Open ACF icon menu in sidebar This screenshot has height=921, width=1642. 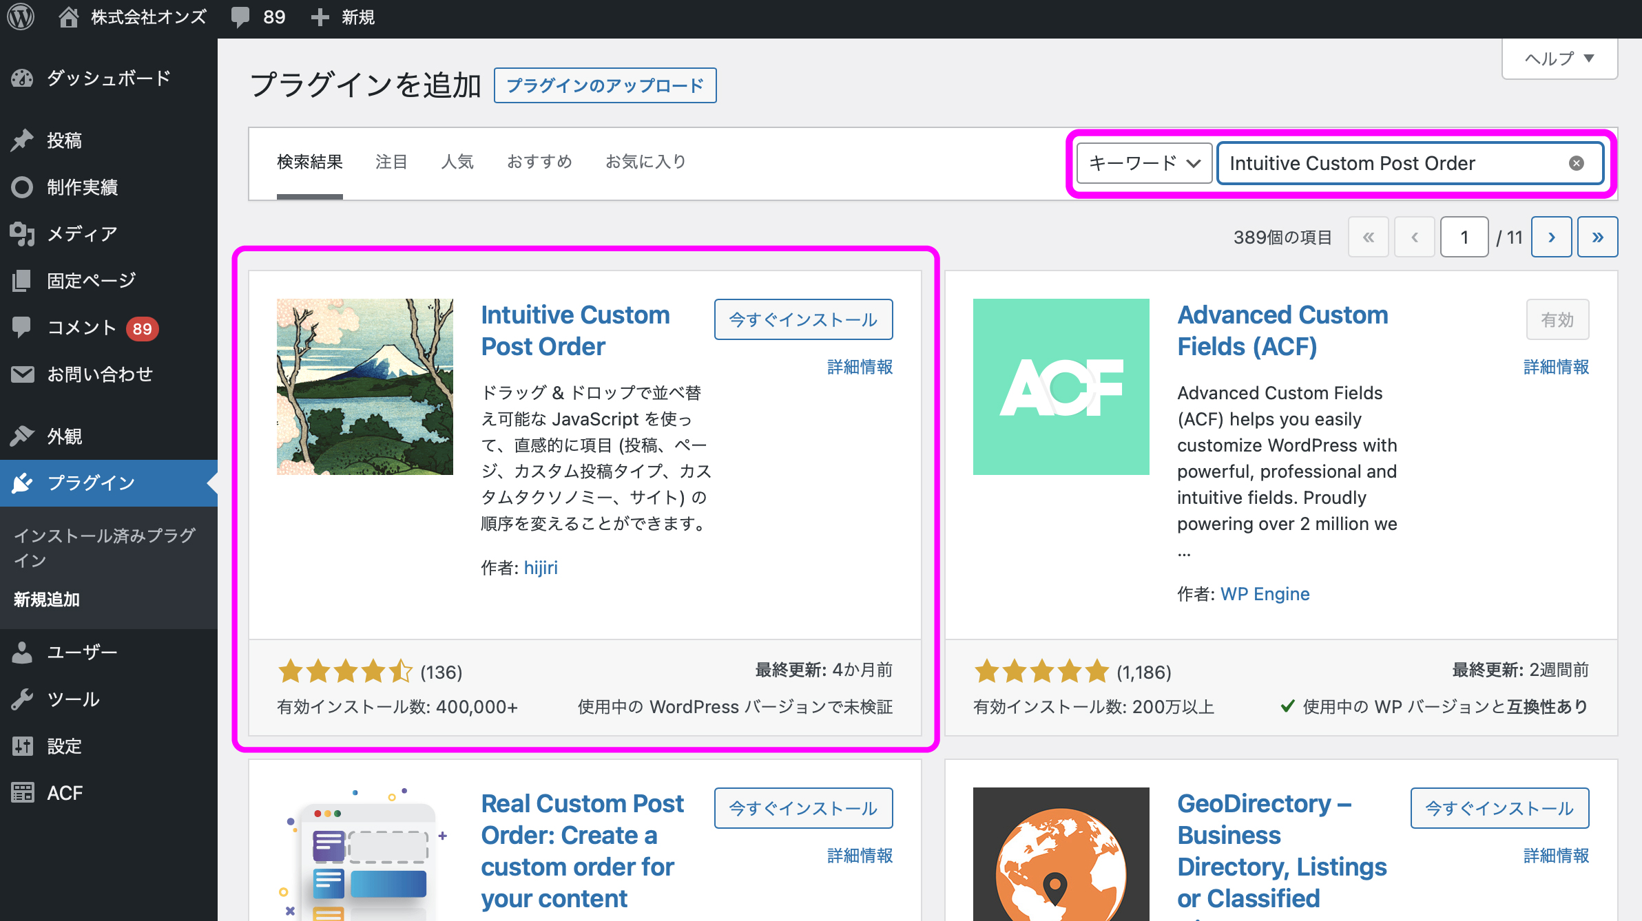coord(22,793)
